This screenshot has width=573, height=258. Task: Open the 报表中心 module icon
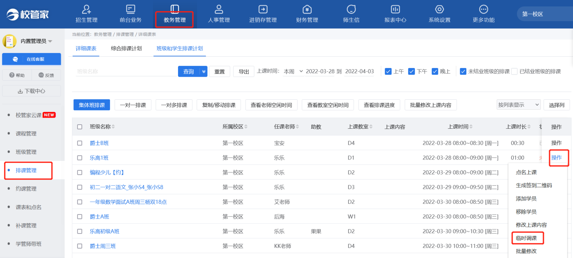(395, 9)
